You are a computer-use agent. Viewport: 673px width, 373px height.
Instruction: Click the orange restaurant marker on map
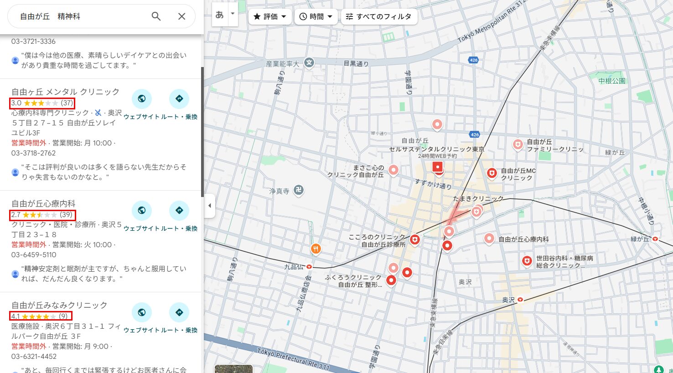(x=316, y=249)
